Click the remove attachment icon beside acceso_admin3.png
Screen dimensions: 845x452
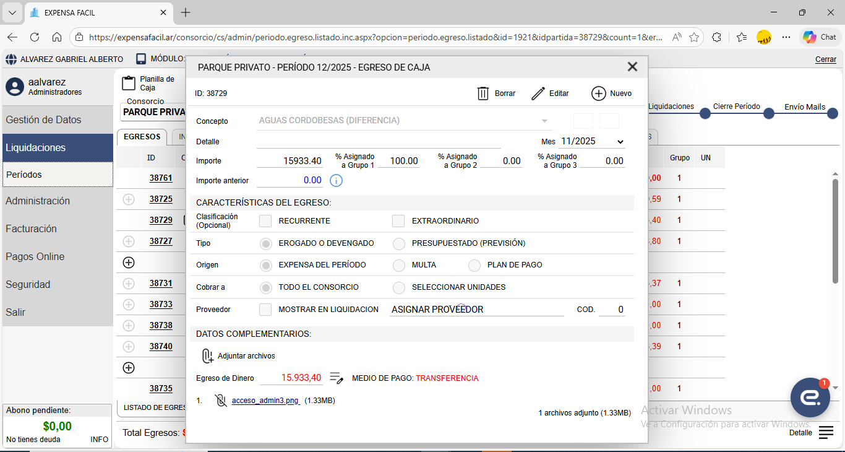[220, 401]
